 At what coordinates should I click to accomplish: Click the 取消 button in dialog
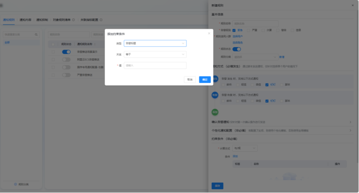point(189,79)
